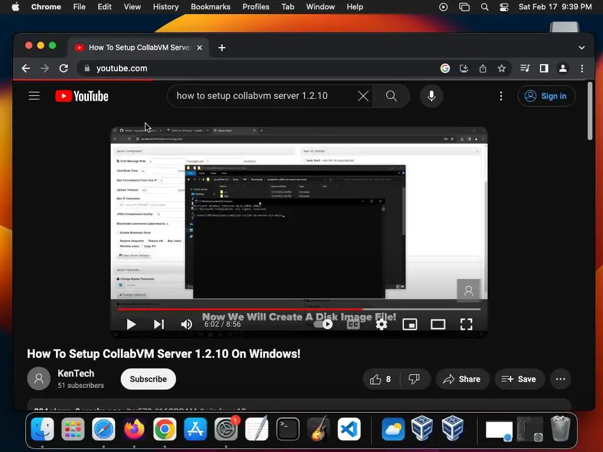
Task: Open more actions ellipsis under video
Action: click(x=561, y=380)
